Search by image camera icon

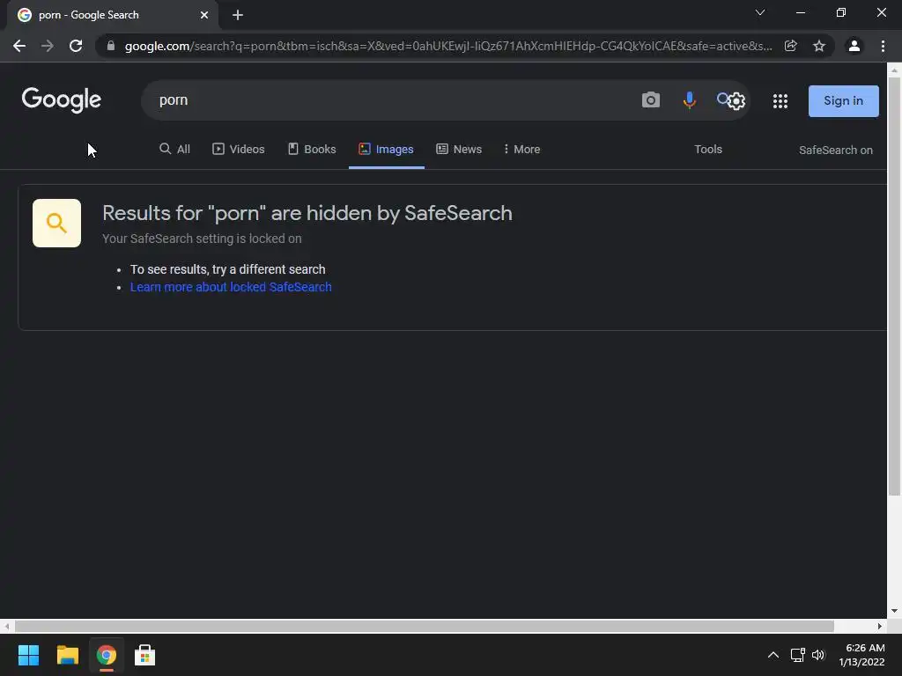tap(651, 100)
